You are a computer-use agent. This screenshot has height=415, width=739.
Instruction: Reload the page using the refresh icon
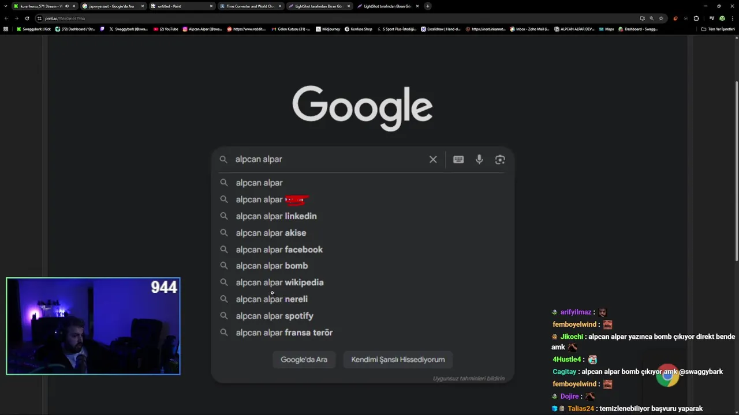point(27,18)
